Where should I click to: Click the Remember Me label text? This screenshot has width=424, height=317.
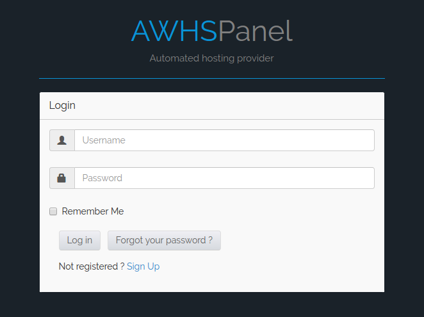(93, 211)
